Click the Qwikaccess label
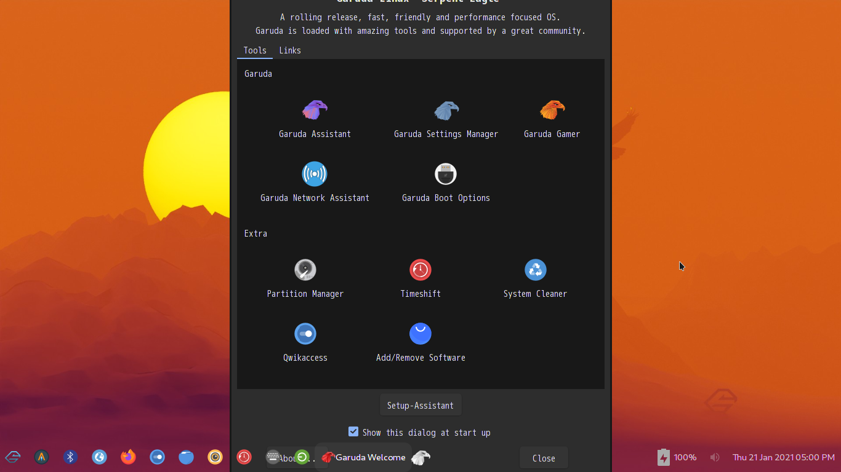The width and height of the screenshot is (841, 472). point(305,358)
